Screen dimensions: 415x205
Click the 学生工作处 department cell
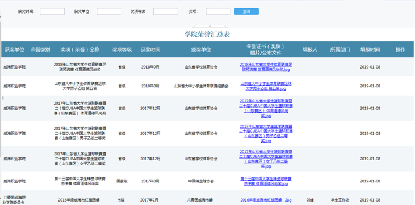click(x=340, y=200)
